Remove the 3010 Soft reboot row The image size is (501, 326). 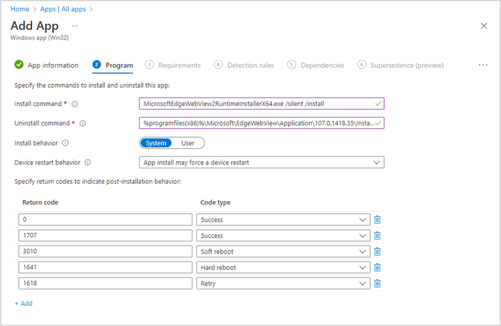tap(377, 251)
